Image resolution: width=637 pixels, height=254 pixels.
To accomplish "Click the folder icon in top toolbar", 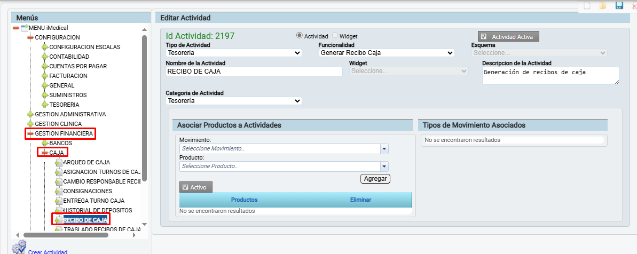I will pyautogui.click(x=603, y=6).
